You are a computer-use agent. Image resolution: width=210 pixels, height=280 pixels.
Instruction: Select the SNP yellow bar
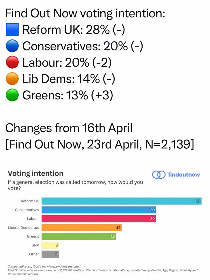tap(50, 245)
